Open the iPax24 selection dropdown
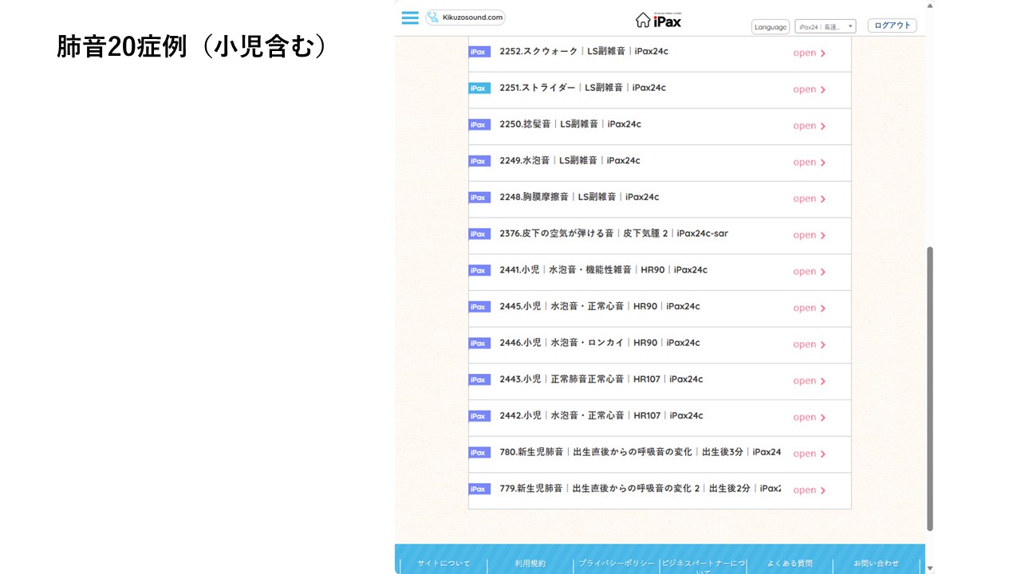 coord(825,26)
